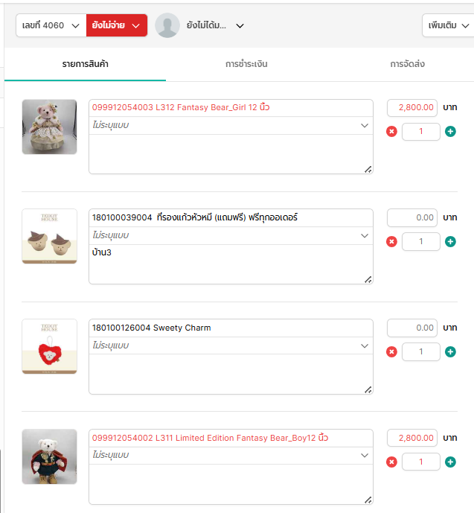This screenshot has width=474, height=513.
Task: Remove the Fantasy Bear_Boy item
Action: coord(392,462)
